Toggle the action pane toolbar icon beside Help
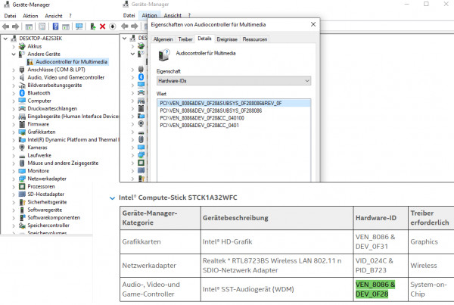This screenshot has width=454, height=305. (x=66, y=26)
